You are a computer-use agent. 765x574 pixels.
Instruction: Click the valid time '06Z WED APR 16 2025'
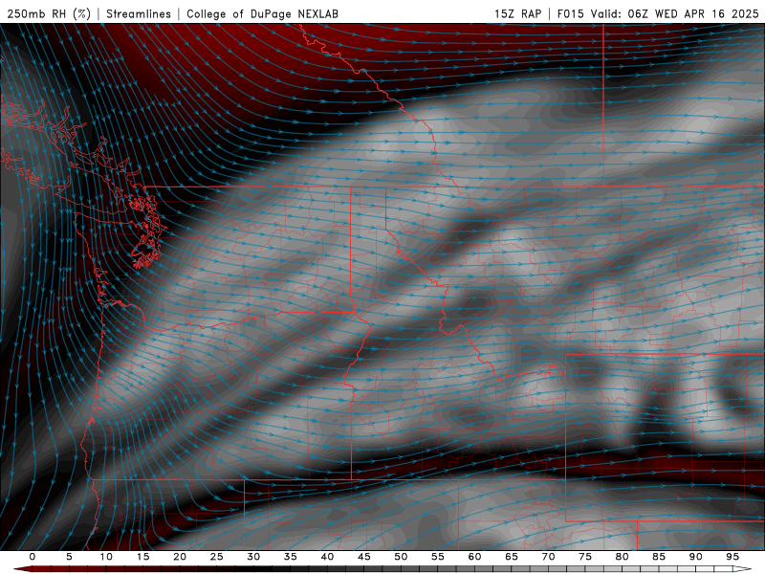tap(693, 13)
